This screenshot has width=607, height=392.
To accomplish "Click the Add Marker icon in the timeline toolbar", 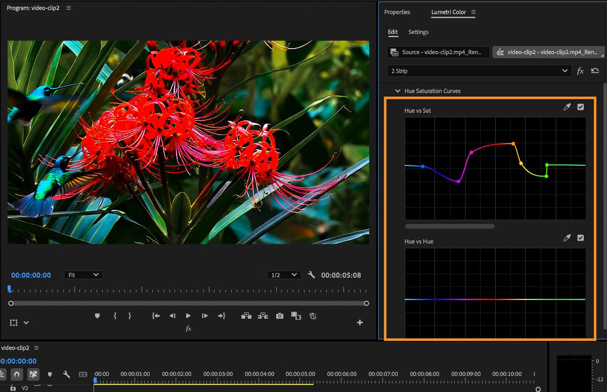I will [x=49, y=374].
